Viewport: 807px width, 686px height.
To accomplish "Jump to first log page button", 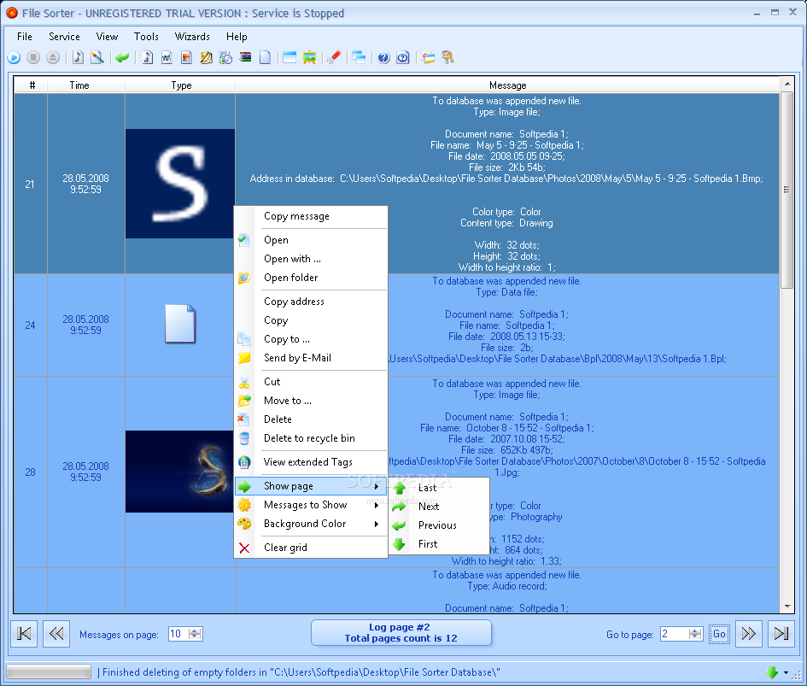I will (24, 634).
